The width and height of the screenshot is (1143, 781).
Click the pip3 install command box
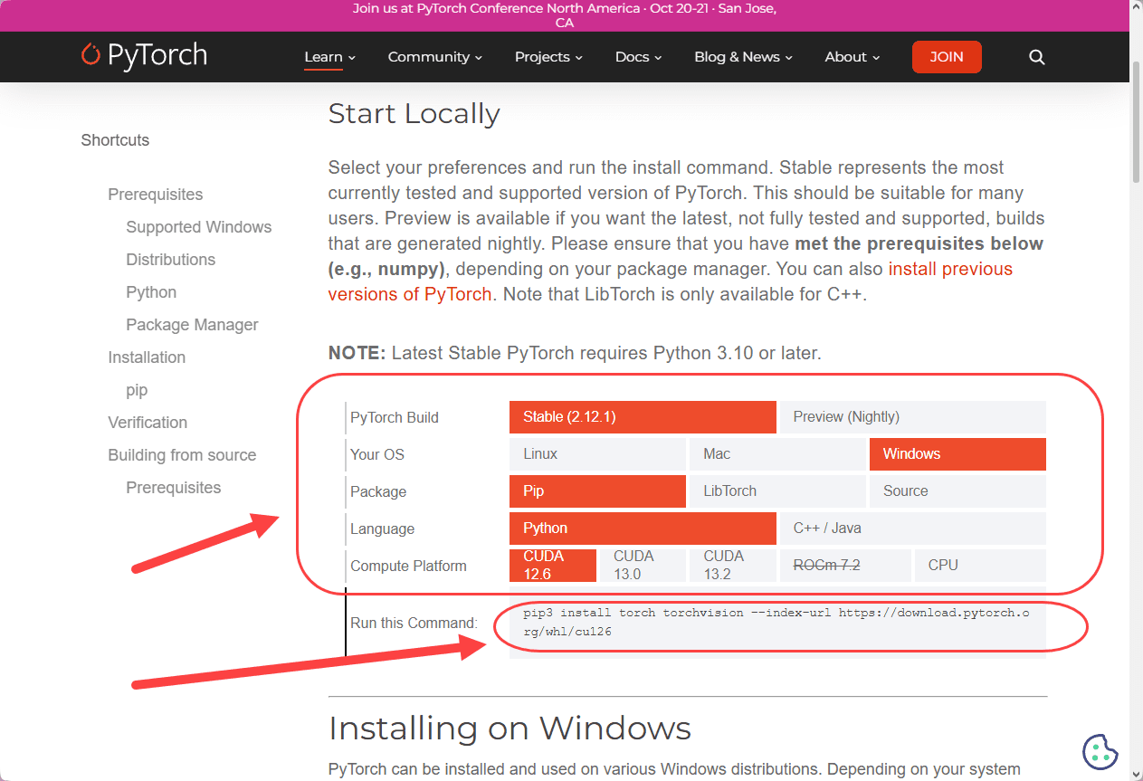777,623
